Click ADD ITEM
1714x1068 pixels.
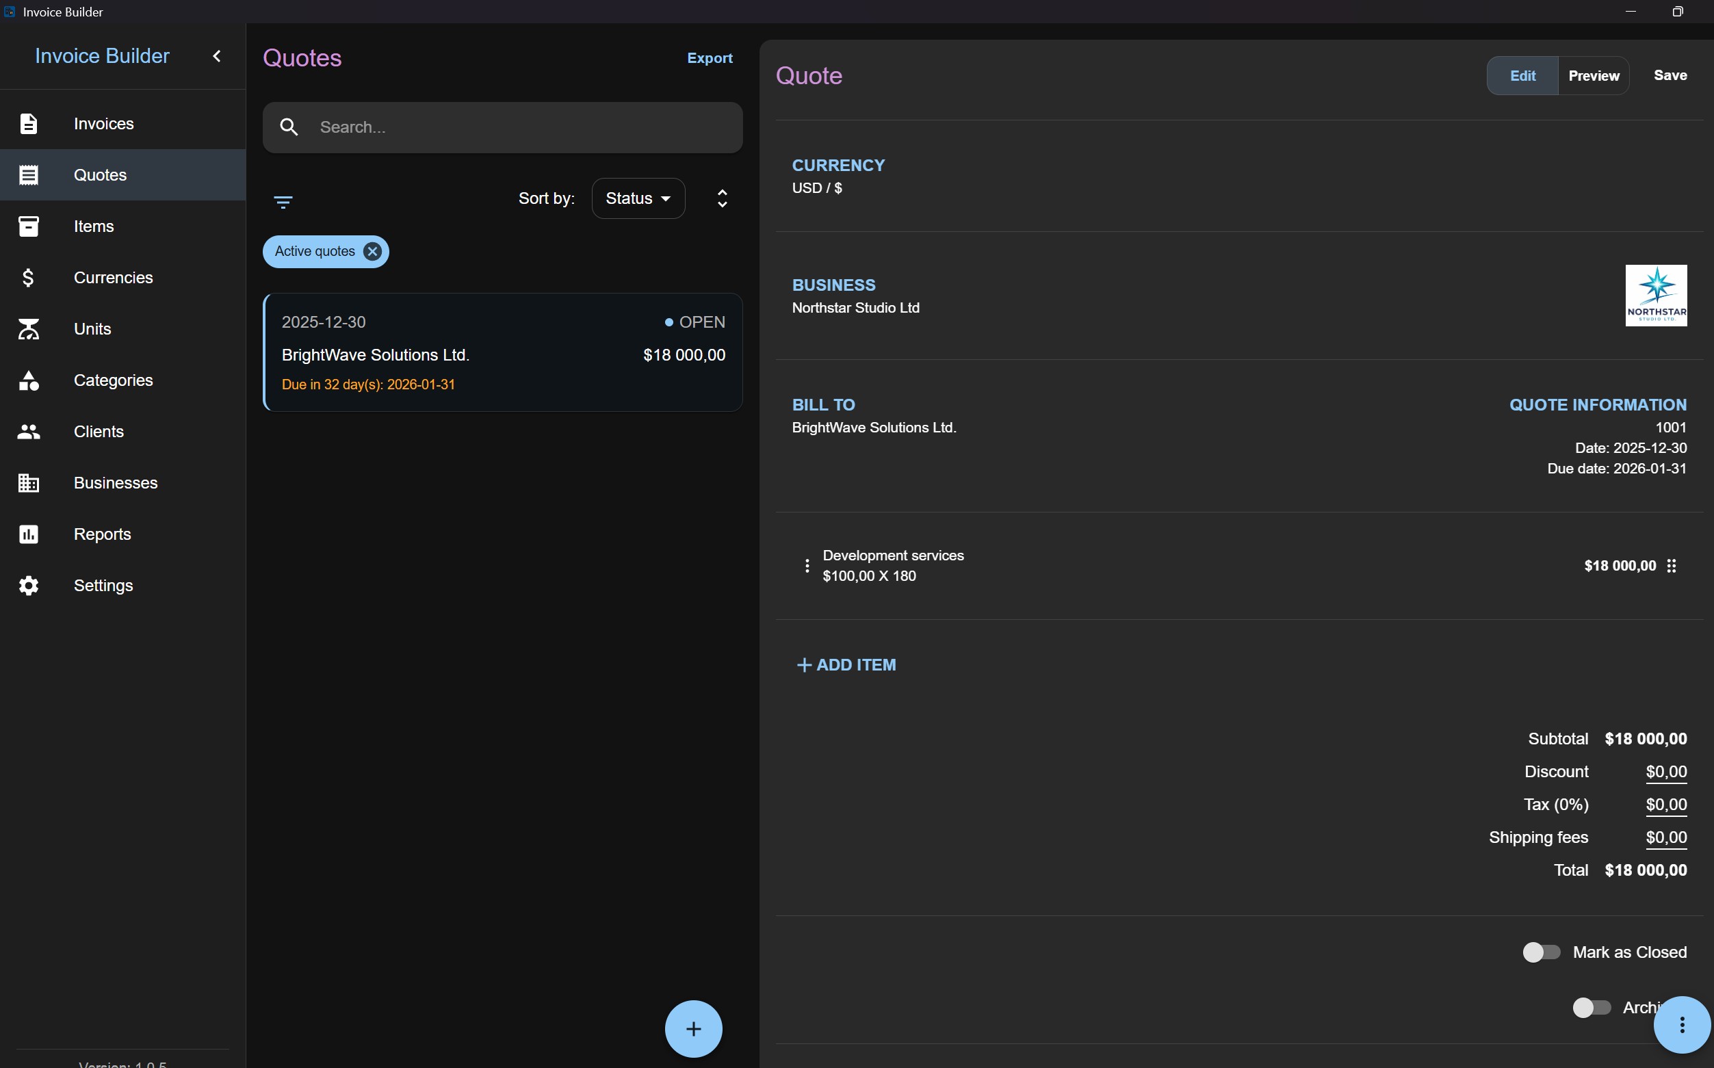(846, 666)
